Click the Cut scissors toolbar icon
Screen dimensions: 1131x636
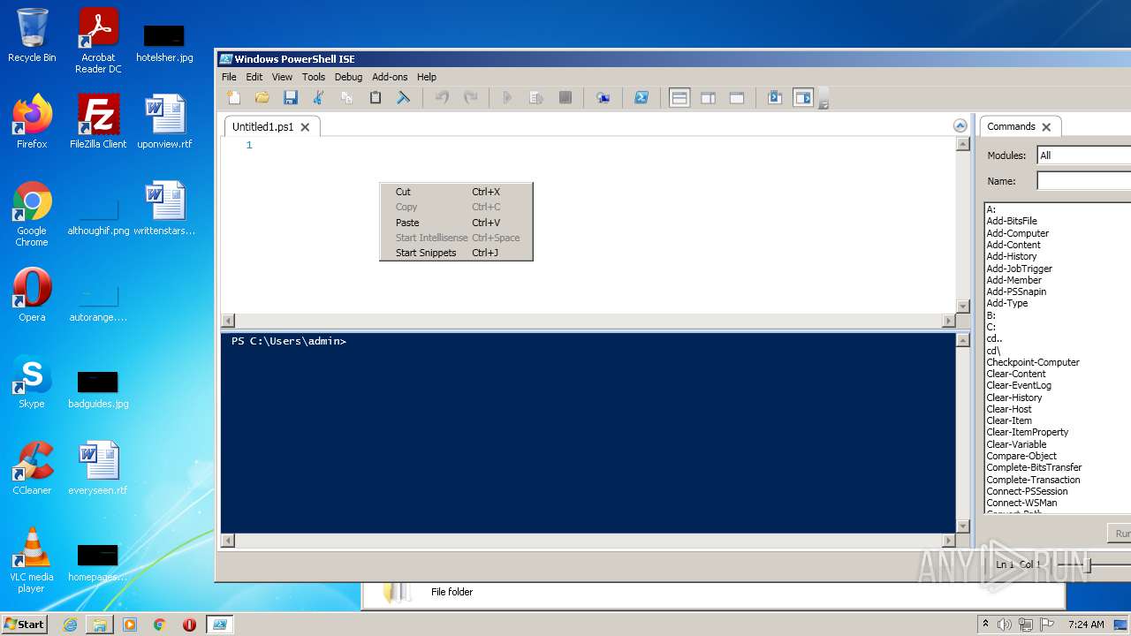point(318,98)
